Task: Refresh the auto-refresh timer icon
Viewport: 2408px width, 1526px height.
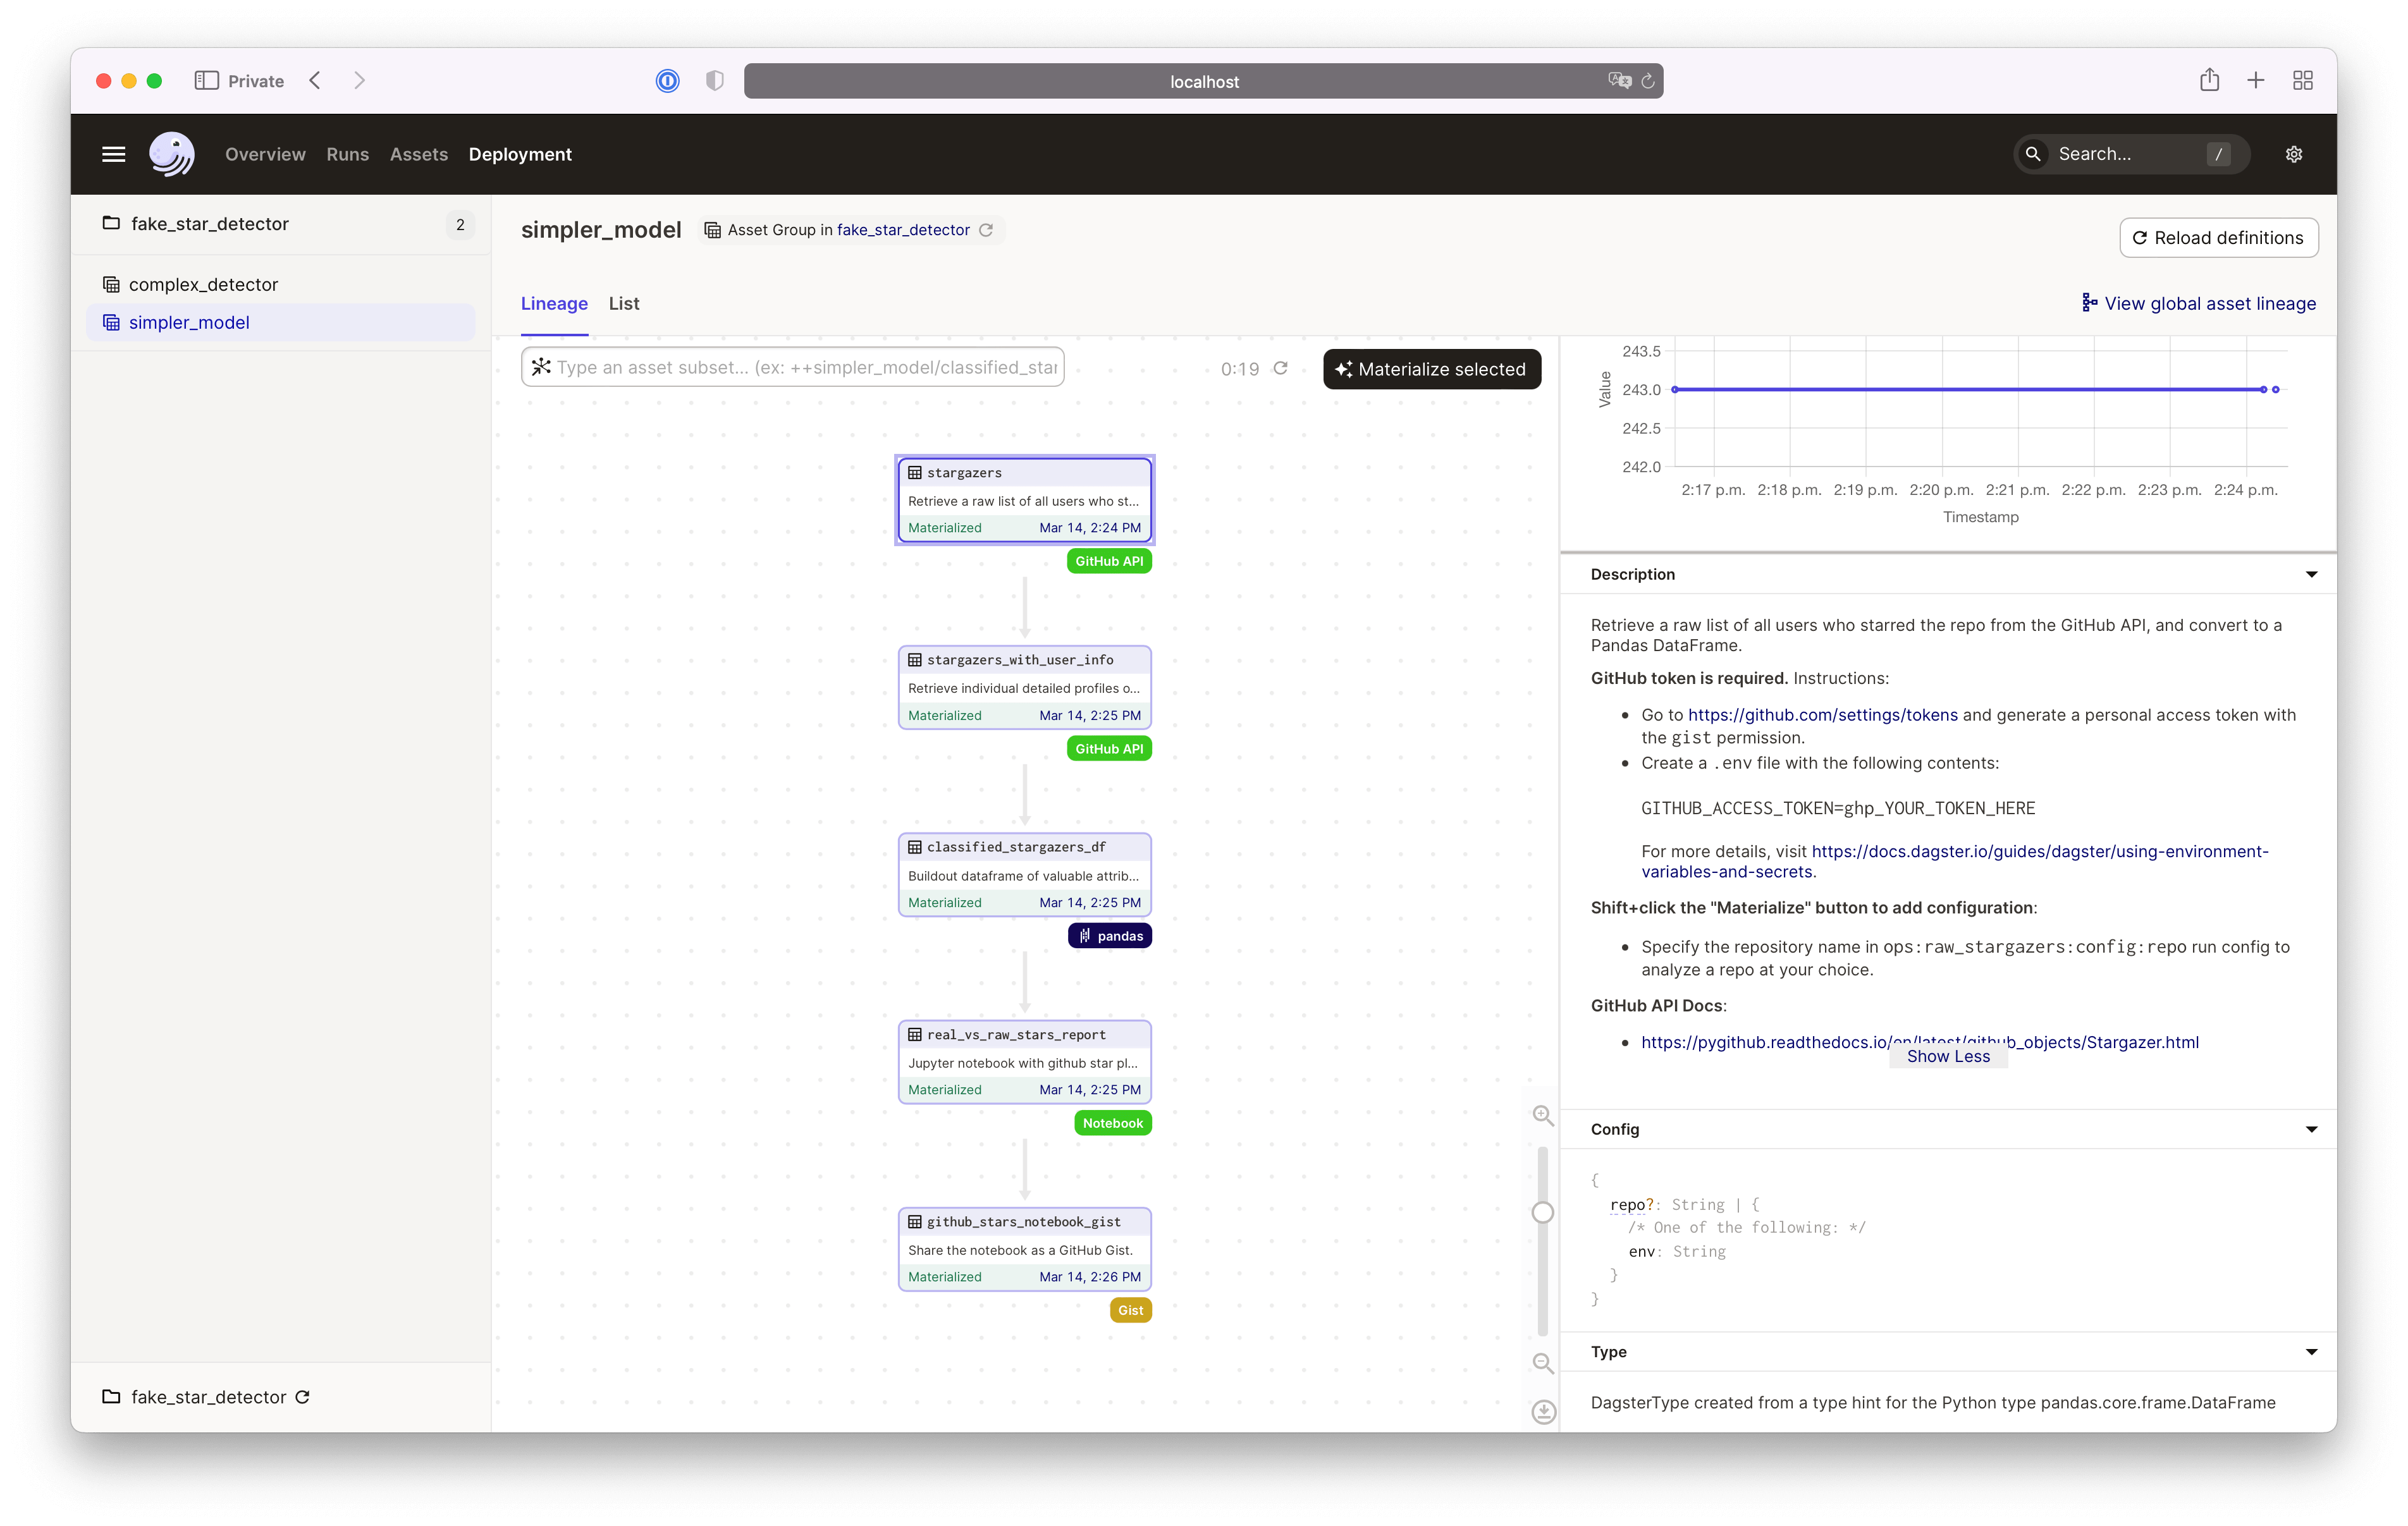Action: [1280, 368]
